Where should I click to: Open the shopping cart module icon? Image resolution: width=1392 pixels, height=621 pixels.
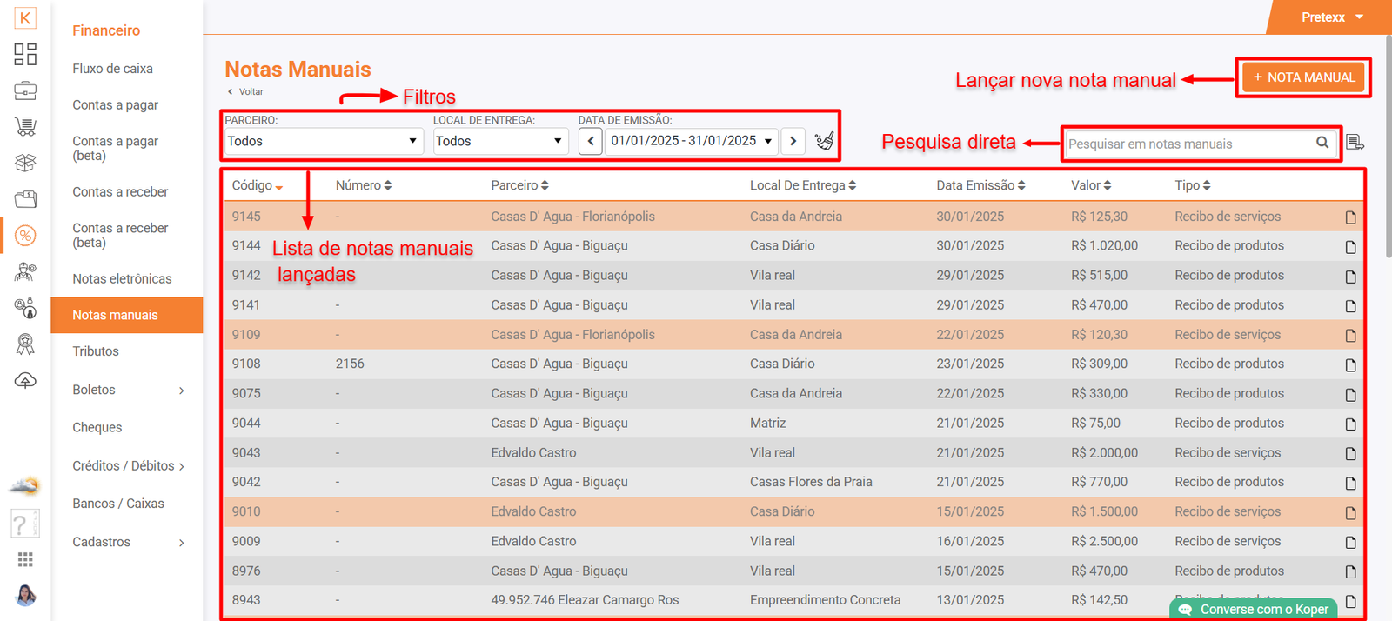(x=25, y=127)
